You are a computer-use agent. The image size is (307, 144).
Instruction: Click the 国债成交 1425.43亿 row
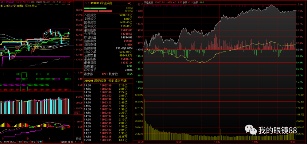[x=108, y=22]
